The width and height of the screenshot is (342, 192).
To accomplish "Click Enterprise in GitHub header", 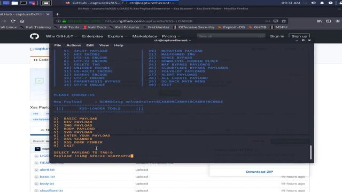I will 92,36.
